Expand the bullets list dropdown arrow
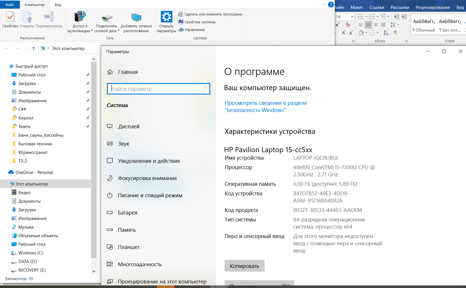 coord(366,17)
